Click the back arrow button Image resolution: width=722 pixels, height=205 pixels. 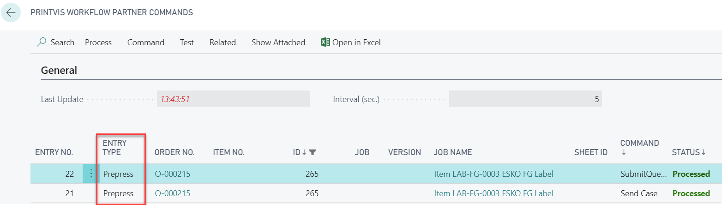(x=11, y=12)
